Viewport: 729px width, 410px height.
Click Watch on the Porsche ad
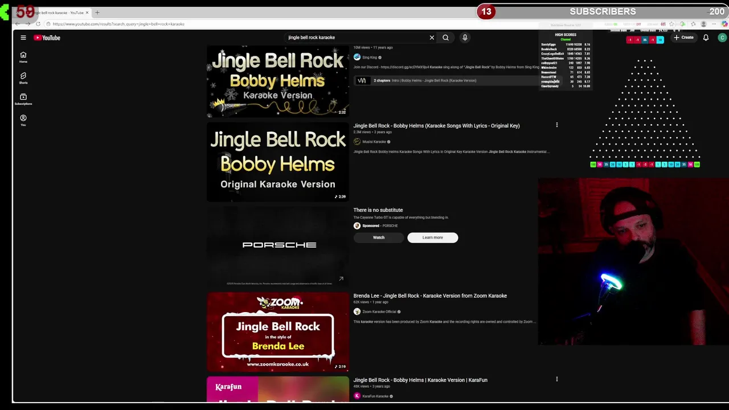(x=379, y=237)
